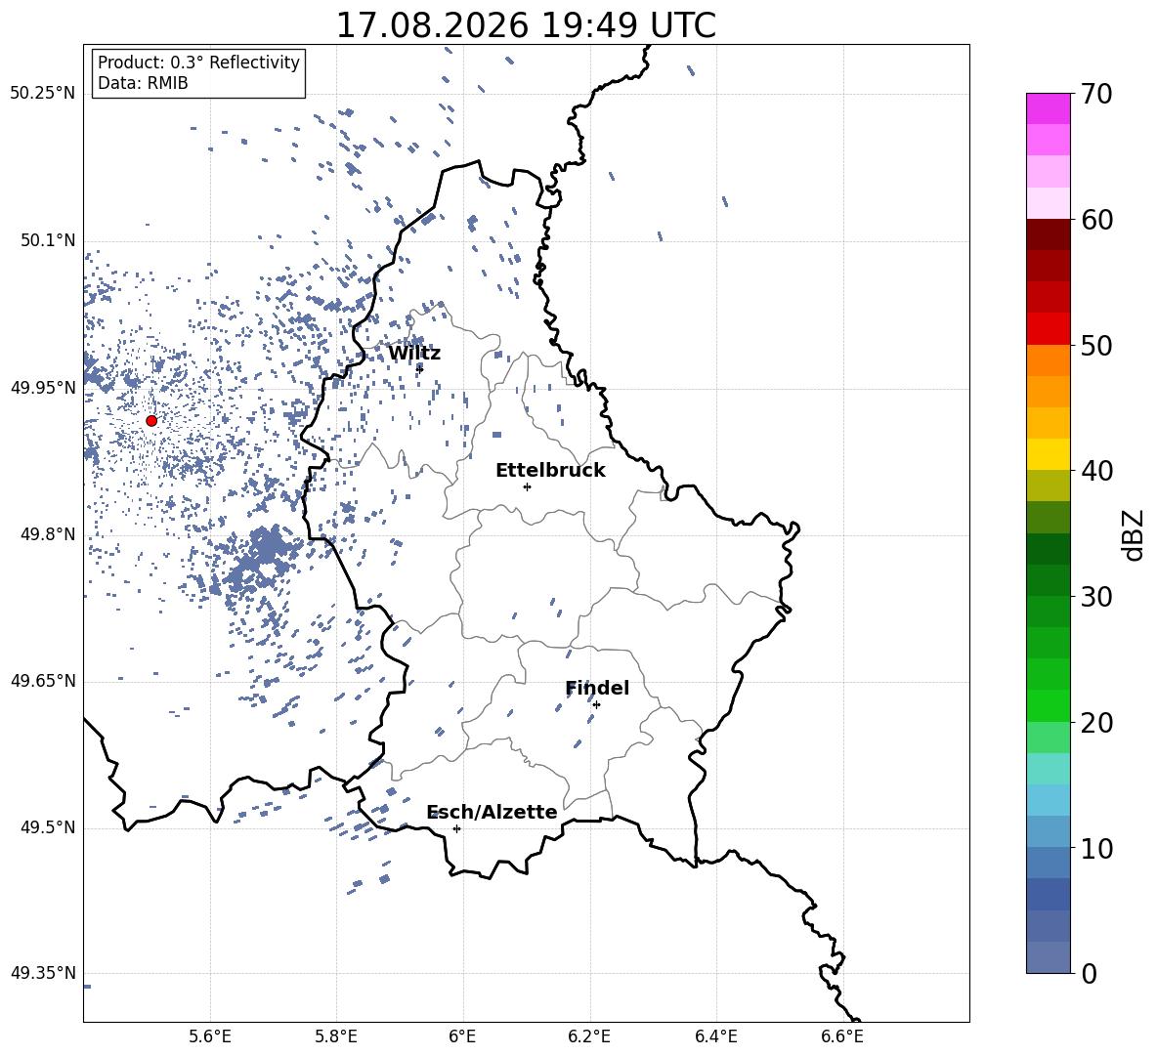
Task: Select the Wiltz city label
Action: 414,354
